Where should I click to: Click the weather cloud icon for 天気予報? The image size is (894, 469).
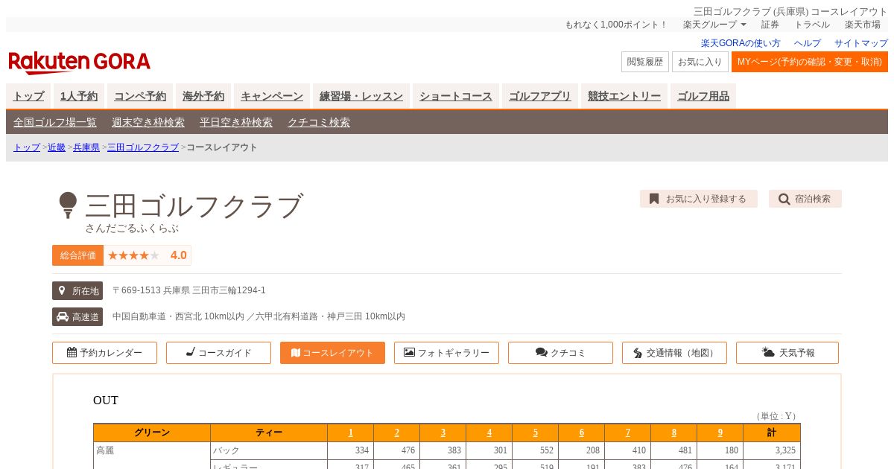point(768,353)
